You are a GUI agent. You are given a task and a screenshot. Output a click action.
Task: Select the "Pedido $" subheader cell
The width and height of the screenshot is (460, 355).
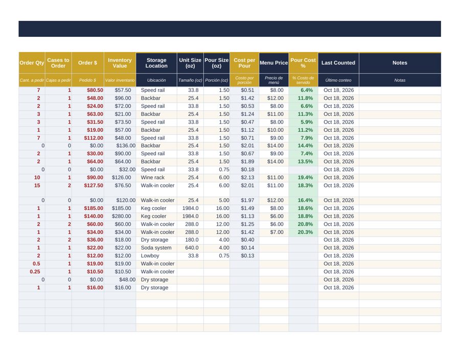coord(88,80)
